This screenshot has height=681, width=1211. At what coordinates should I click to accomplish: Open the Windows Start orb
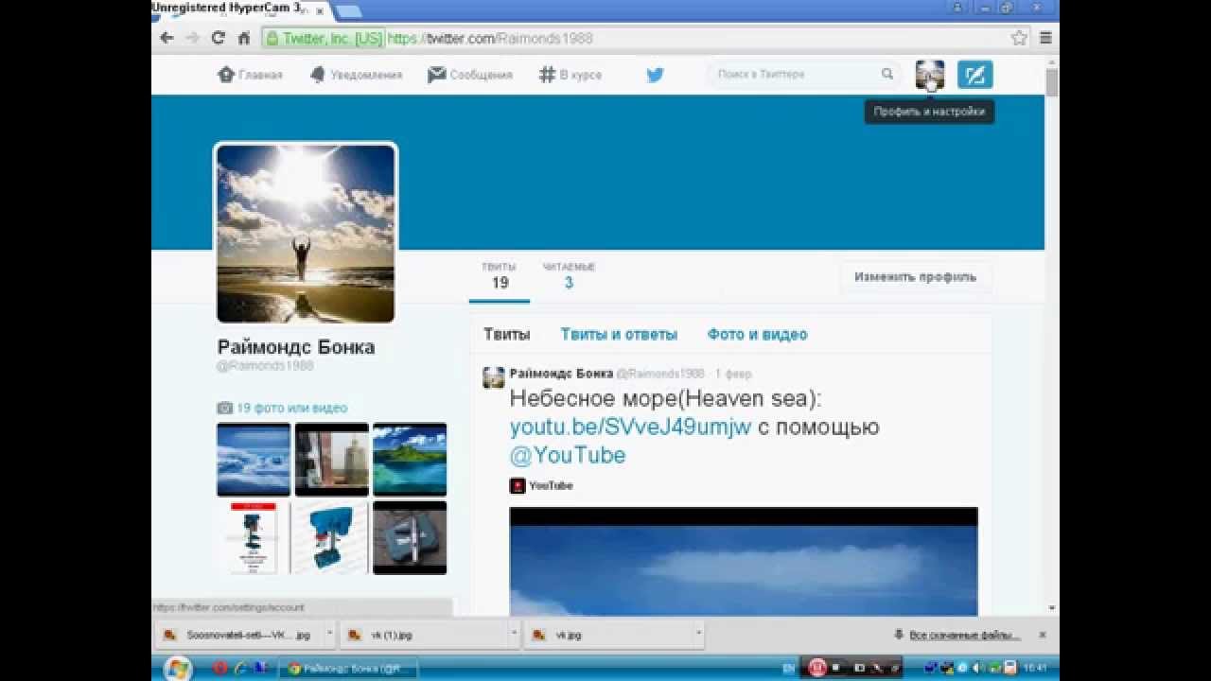click(x=177, y=669)
